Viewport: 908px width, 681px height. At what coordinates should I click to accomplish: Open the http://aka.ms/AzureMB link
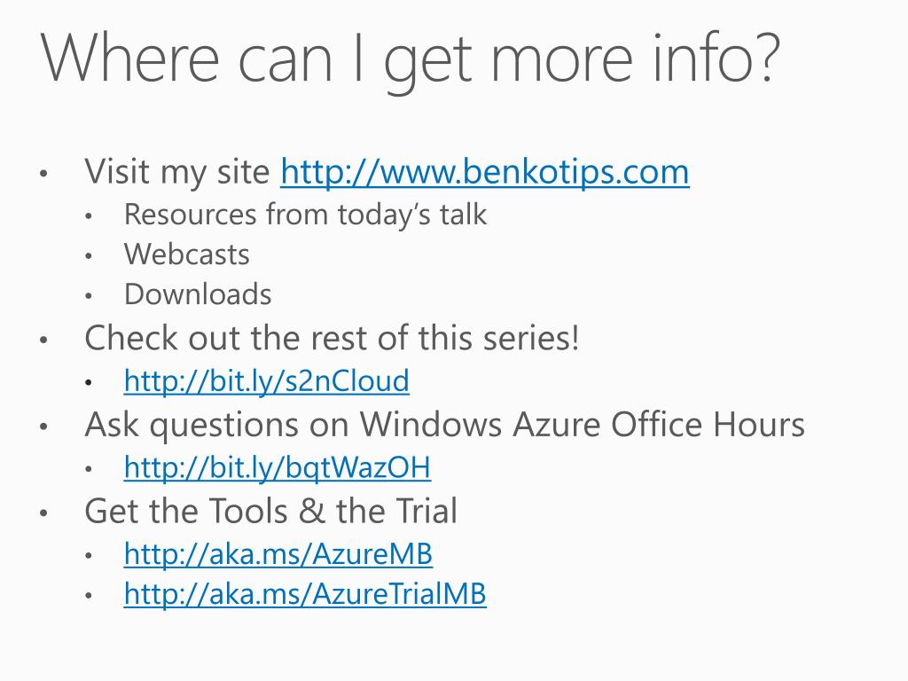[x=278, y=553]
